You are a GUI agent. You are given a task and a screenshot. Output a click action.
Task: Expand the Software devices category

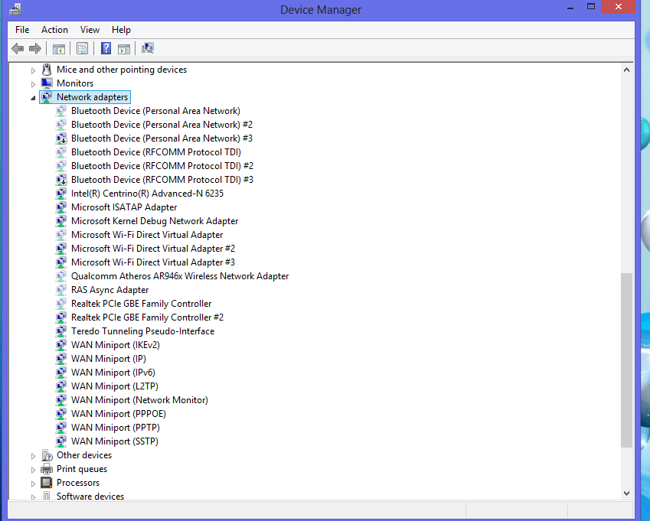pos(33,497)
